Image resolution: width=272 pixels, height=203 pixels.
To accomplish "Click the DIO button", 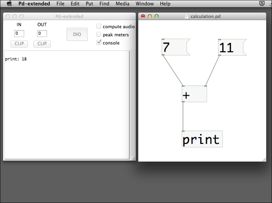I will (77, 34).
